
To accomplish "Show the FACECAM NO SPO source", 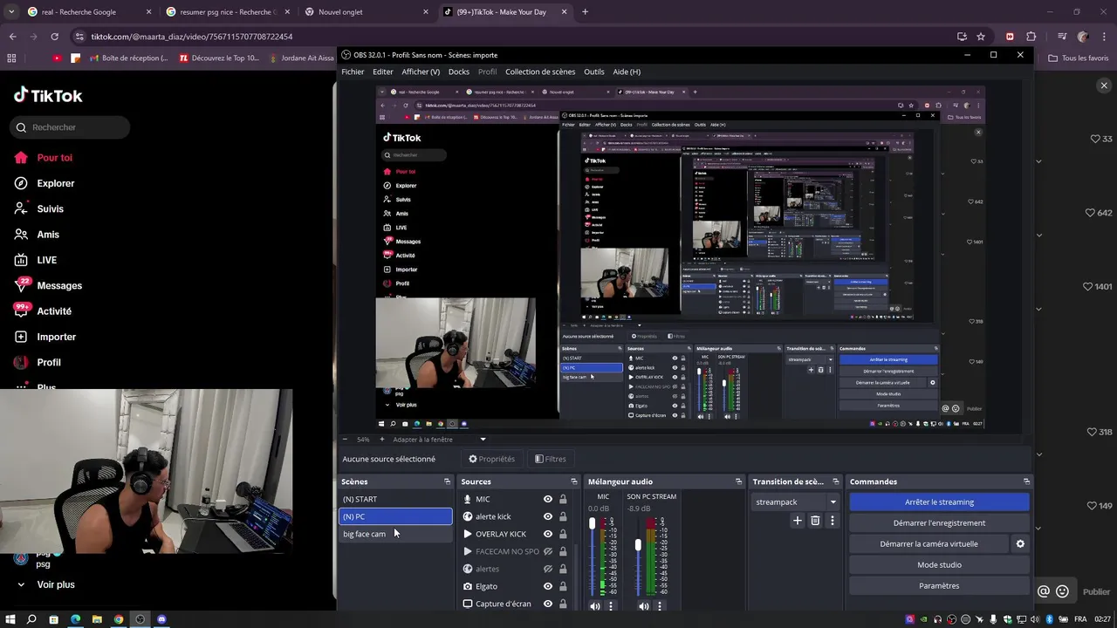I will tap(548, 551).
